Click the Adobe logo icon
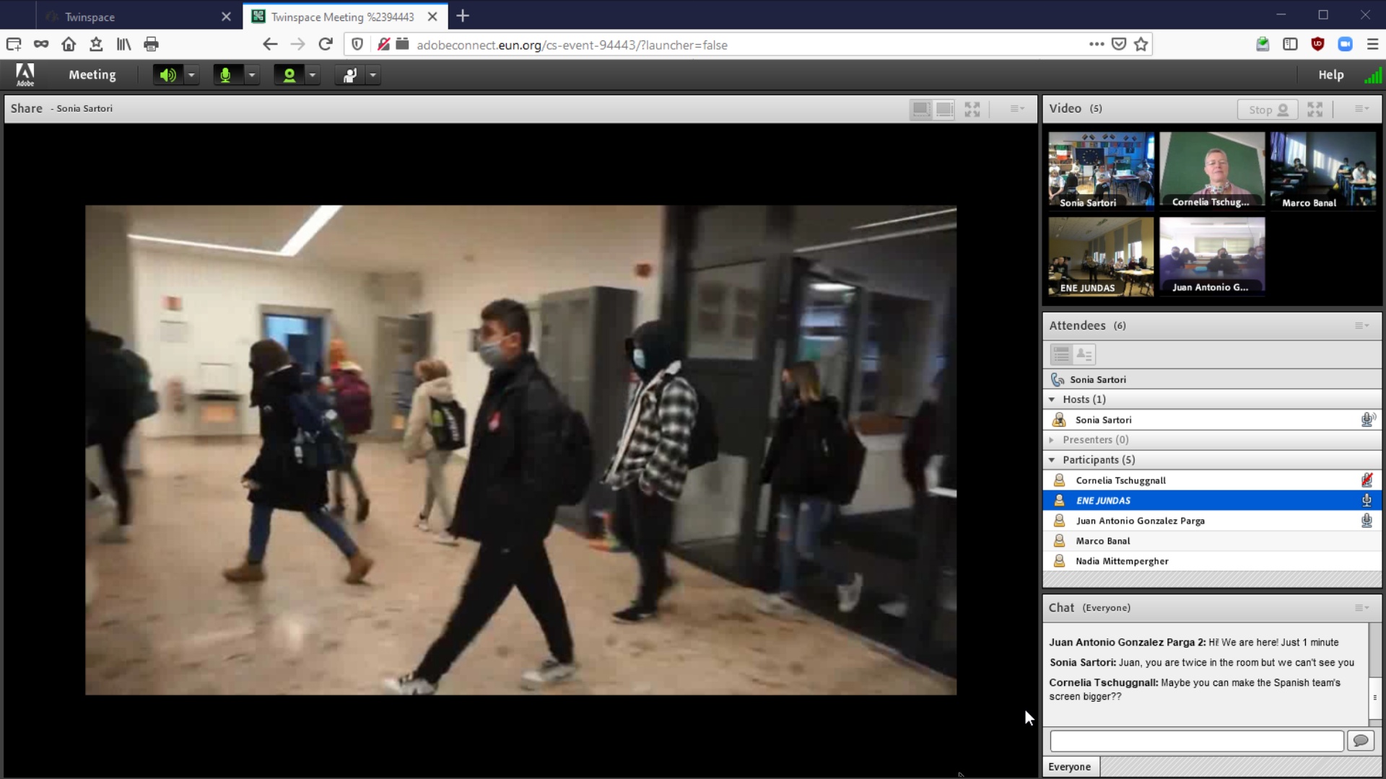Viewport: 1386px width, 779px height. 25,75
